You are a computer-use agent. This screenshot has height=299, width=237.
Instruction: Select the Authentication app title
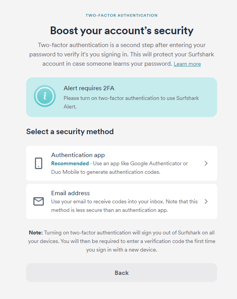(78, 155)
